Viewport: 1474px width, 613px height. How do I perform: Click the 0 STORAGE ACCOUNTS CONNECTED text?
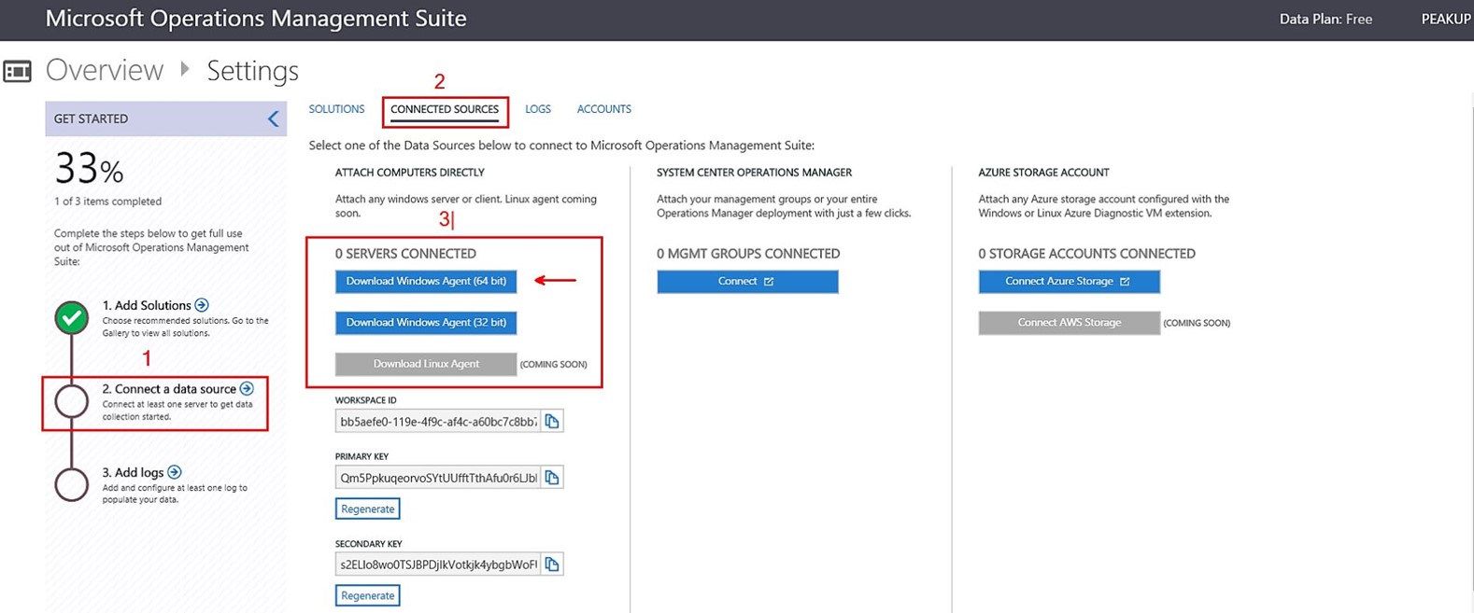1087,254
